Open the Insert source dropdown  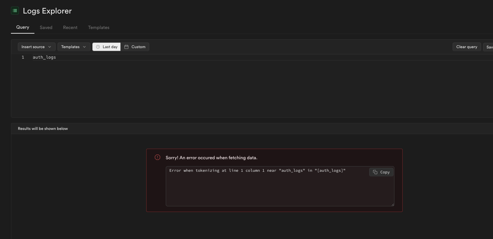pos(36,47)
